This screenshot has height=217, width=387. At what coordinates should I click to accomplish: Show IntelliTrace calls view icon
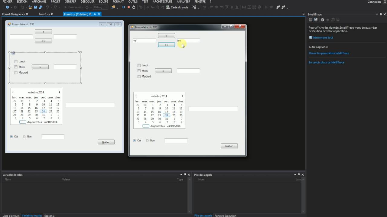click(316, 20)
